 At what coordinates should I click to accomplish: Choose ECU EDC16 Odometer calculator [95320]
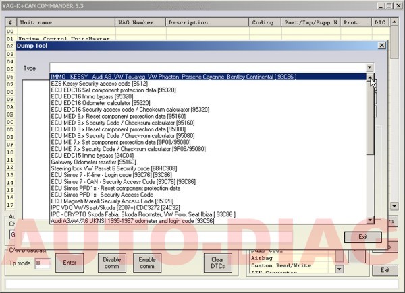(208, 103)
